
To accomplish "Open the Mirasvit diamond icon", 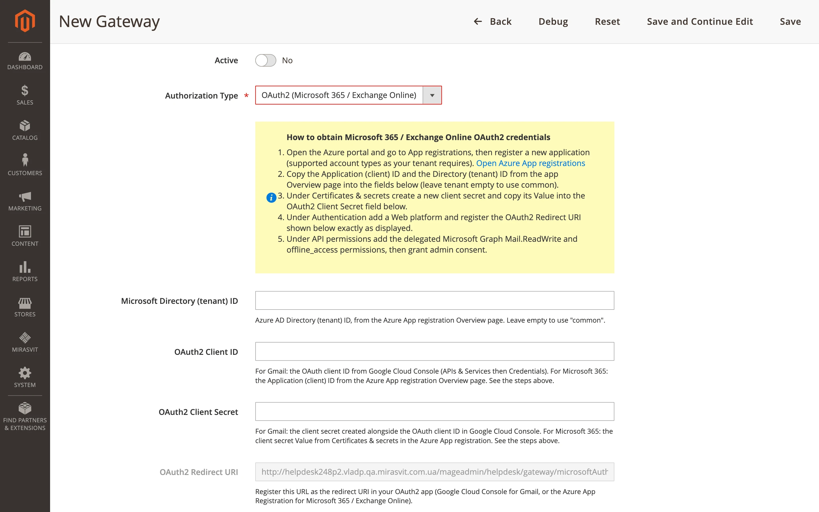I will [25, 338].
